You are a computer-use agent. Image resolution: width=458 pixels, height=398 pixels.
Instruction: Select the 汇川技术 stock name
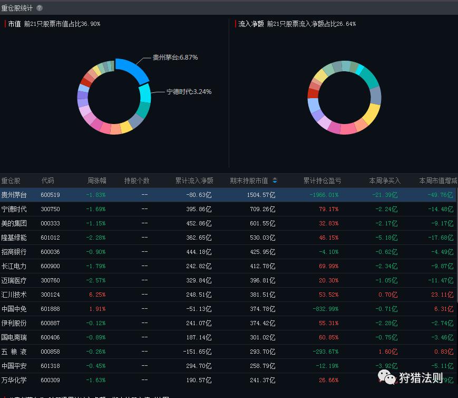tap(14, 295)
